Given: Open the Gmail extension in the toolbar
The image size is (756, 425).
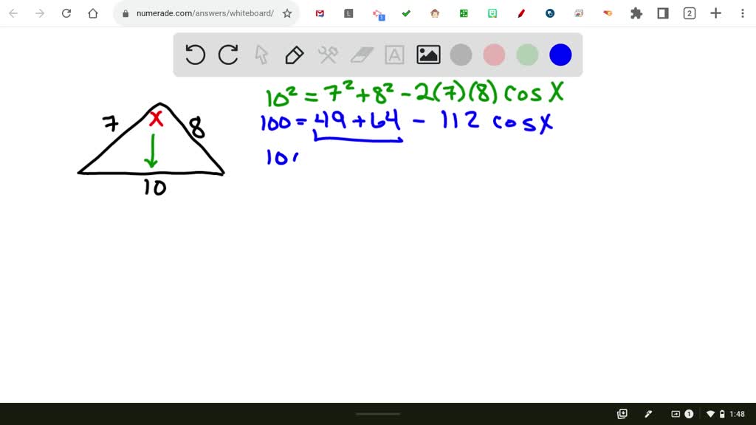Looking at the screenshot, I should click(x=319, y=13).
